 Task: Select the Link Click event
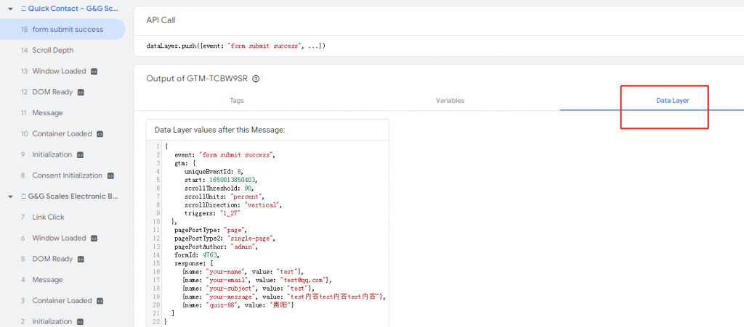click(x=48, y=217)
